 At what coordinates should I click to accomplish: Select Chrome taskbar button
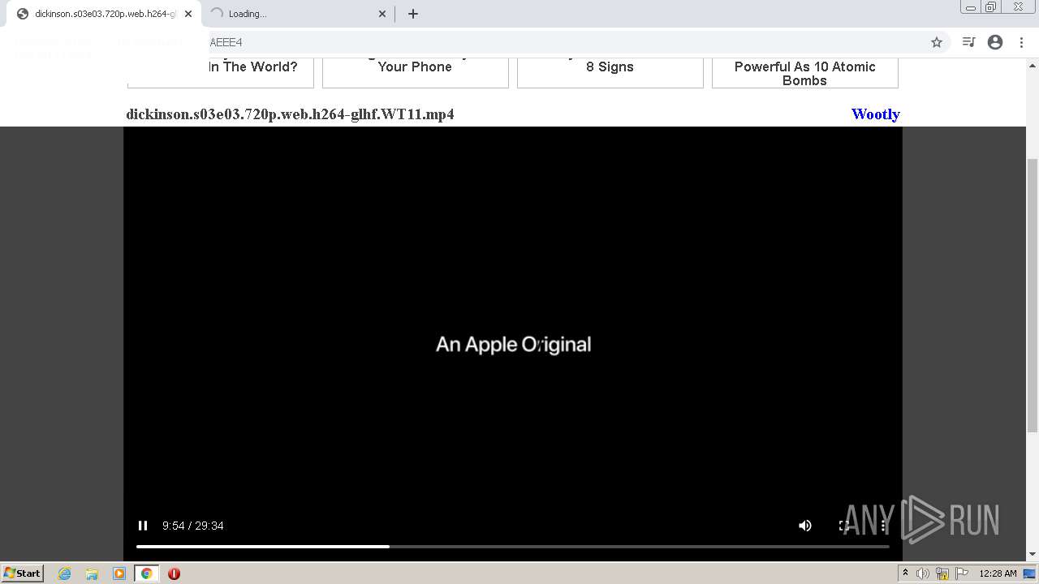146,573
